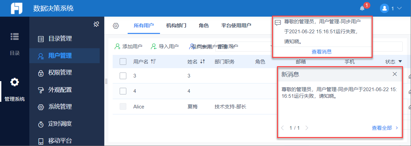Check the box for user 4
The image size is (411, 146).
123,91
